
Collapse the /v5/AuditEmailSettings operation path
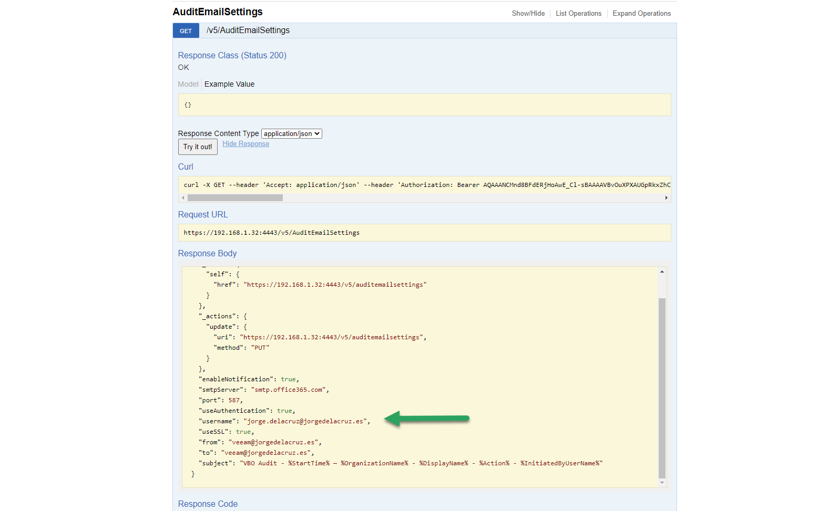click(x=248, y=30)
